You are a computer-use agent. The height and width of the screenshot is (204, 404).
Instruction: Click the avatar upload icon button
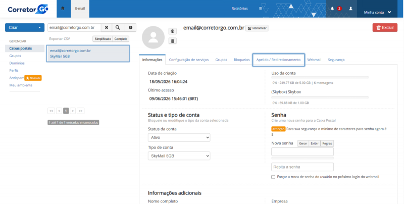click(x=172, y=31)
